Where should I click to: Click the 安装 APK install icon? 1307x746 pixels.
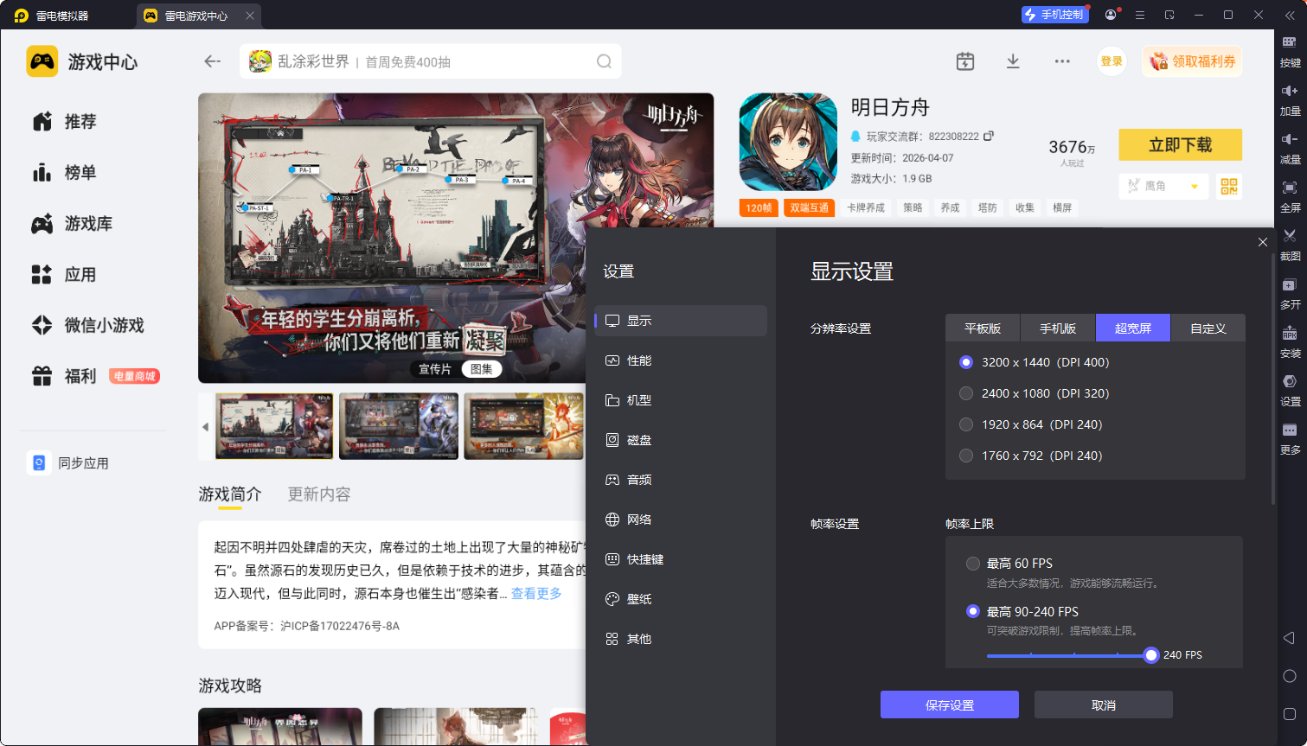tap(1290, 333)
